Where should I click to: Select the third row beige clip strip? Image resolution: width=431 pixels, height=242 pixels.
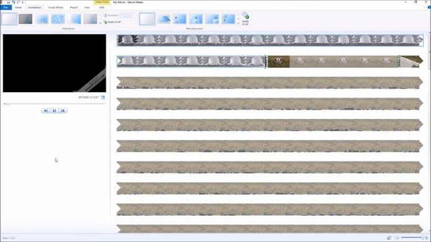click(269, 83)
